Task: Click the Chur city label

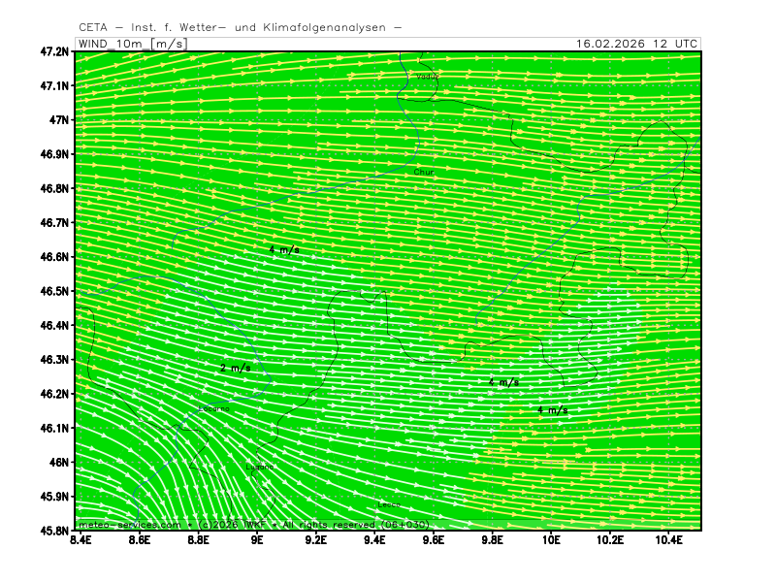Action: [x=424, y=172]
